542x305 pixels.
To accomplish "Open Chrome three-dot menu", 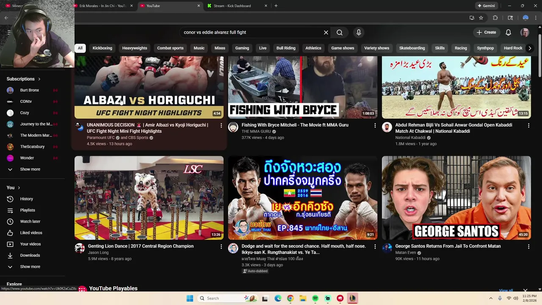I will tap(536, 18).
